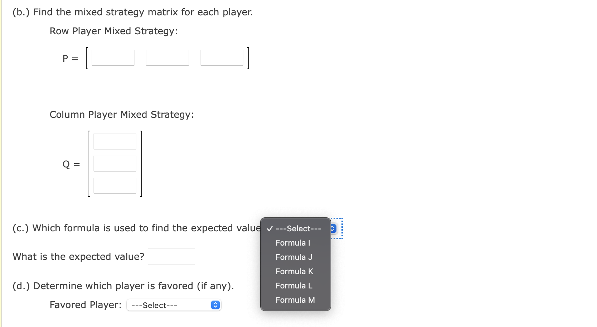Select Formula M from the open menu

294,300
